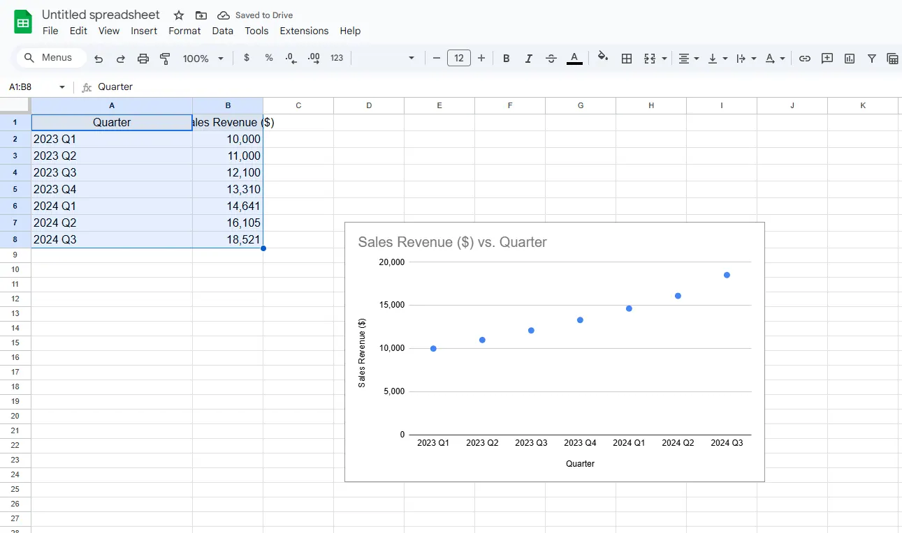This screenshot has width=902, height=533.
Task: Increase font size with plus button
Action: [481, 59]
